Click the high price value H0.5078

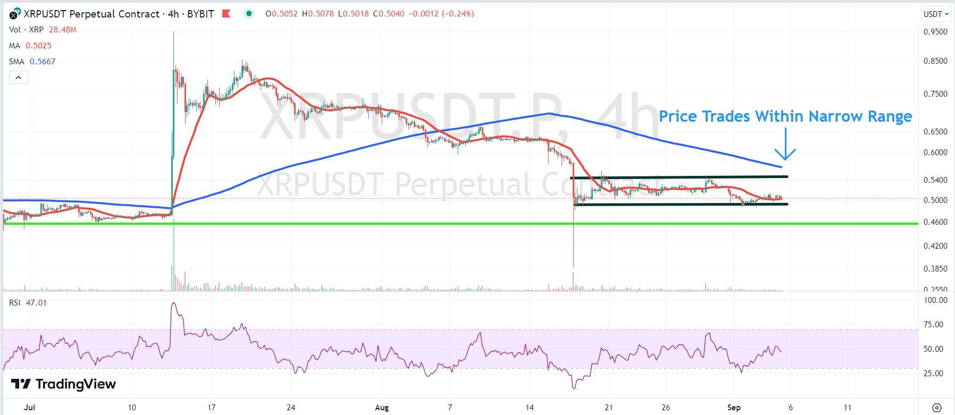[x=318, y=14]
